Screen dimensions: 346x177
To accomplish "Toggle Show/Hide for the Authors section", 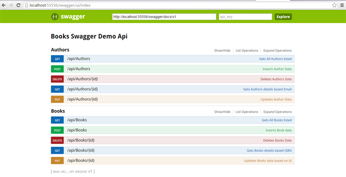I will coord(222,51).
